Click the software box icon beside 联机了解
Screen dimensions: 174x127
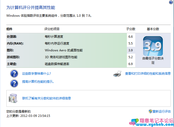(13, 98)
